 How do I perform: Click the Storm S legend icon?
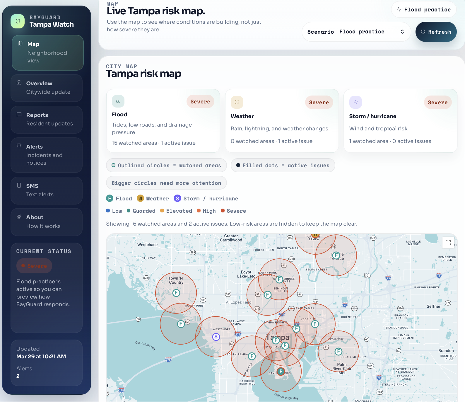[177, 198]
